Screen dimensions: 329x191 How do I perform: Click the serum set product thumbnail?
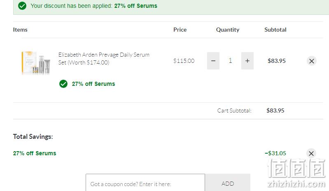tap(36, 63)
